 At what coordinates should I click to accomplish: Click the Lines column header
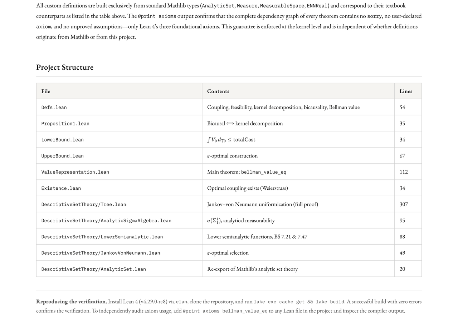[406, 91]
